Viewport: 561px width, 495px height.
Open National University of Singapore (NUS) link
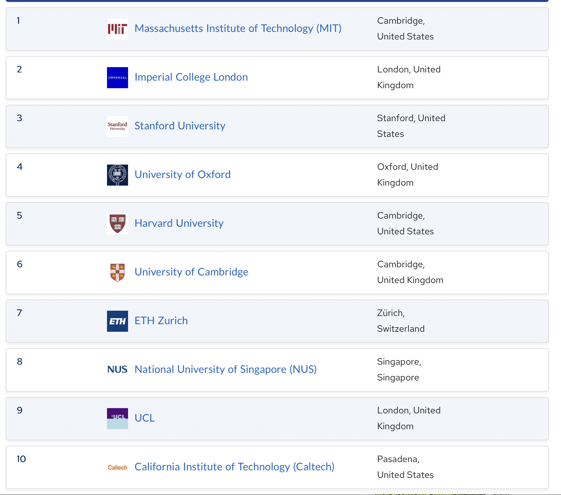226,370
